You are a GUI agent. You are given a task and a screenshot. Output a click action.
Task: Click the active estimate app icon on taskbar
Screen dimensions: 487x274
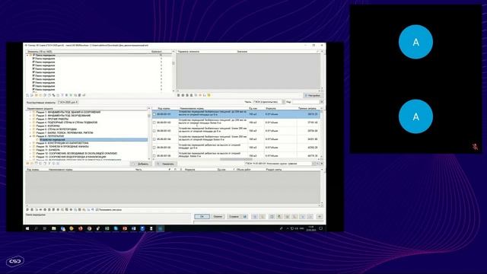161,228
